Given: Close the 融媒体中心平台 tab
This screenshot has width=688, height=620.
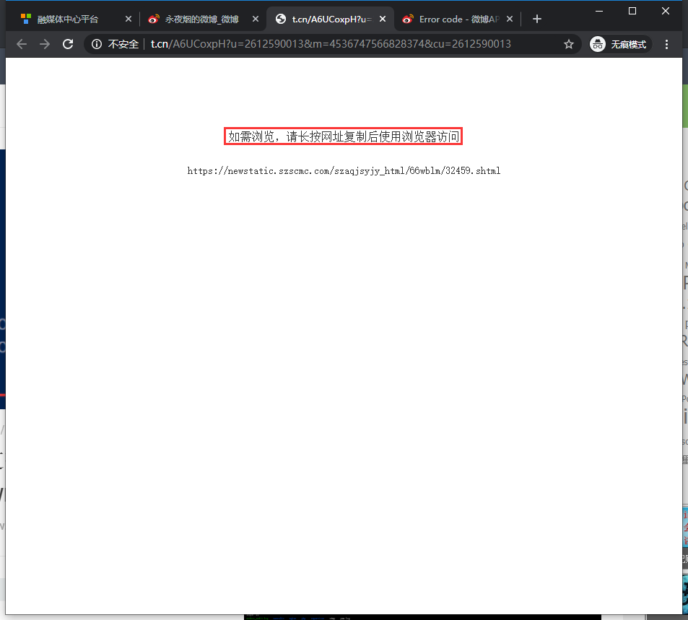Looking at the screenshot, I should pos(129,19).
